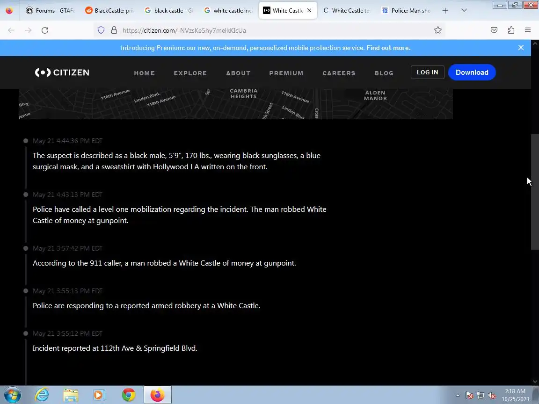Click timestamp May 21 4:43:13 PM EDT
539x404 pixels.
pyautogui.click(x=68, y=195)
